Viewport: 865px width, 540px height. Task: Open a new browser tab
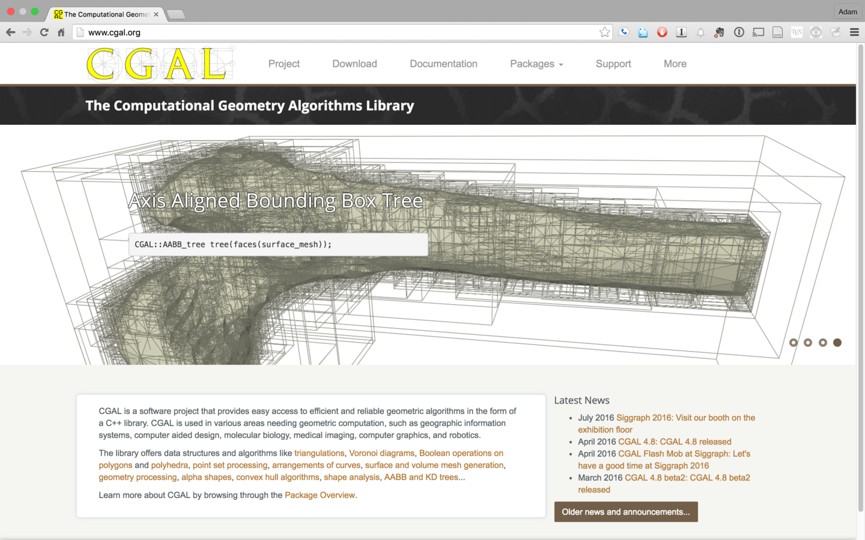point(175,14)
